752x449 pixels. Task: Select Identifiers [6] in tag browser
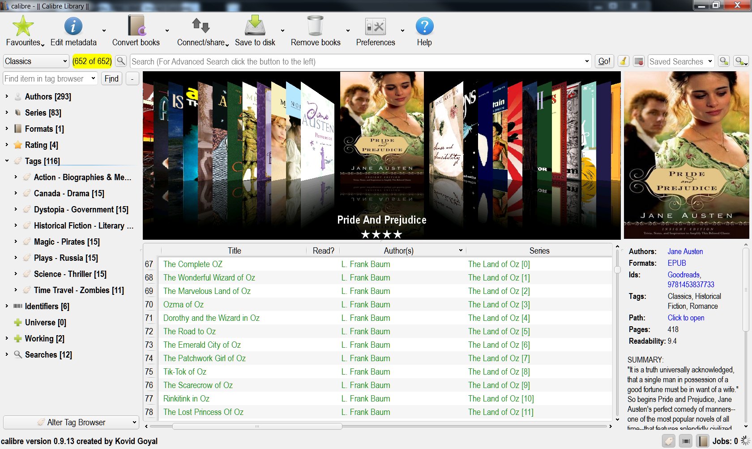click(47, 306)
